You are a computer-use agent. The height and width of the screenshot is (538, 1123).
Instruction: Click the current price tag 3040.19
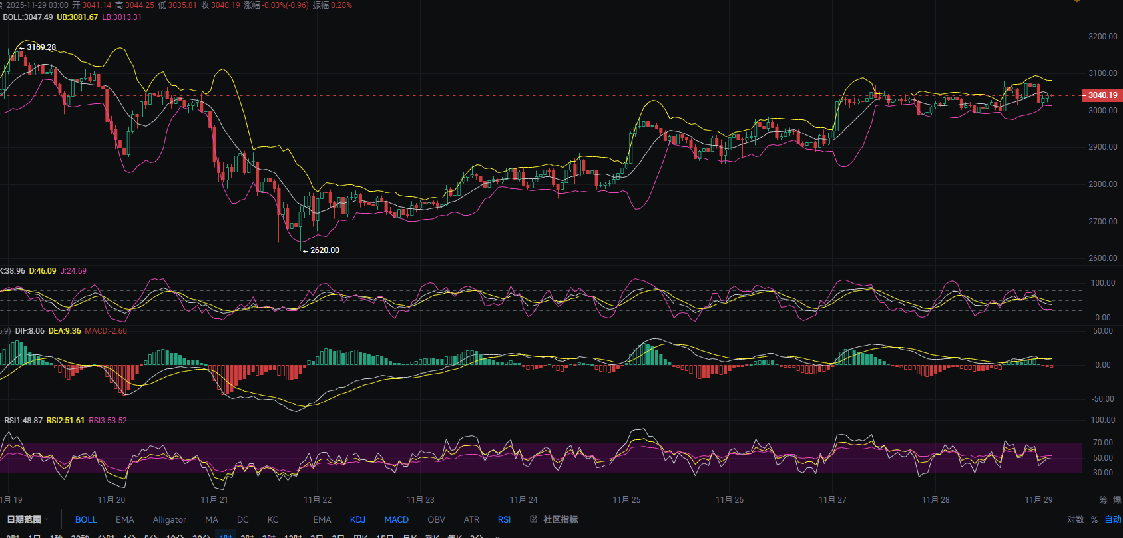[x=1102, y=95]
